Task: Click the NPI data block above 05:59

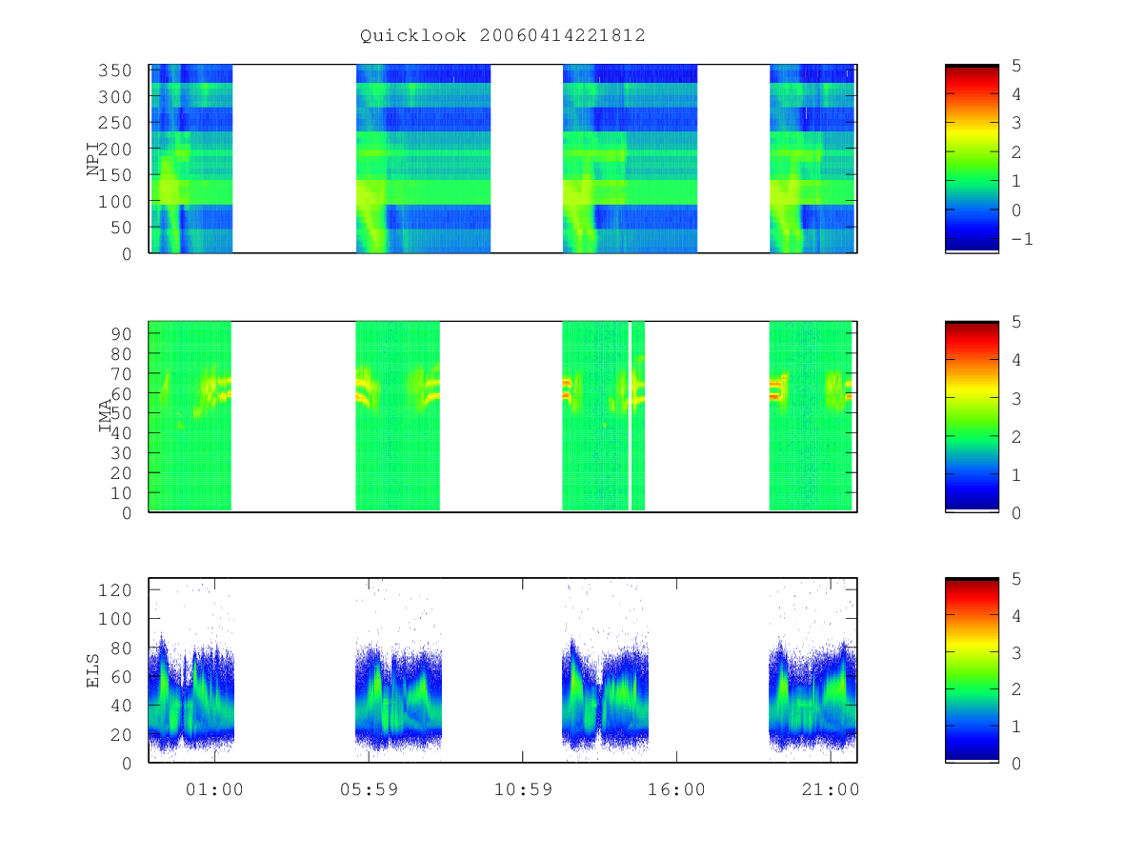Action: tap(424, 158)
